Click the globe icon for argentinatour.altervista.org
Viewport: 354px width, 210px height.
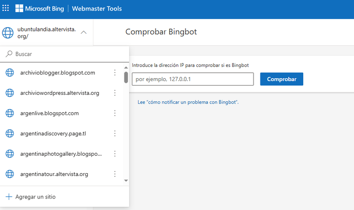pos(10,174)
